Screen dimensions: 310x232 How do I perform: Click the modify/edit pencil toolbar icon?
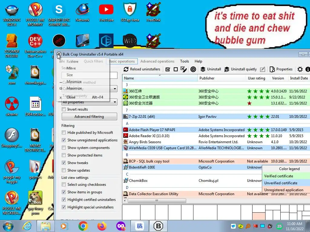pos(262,69)
